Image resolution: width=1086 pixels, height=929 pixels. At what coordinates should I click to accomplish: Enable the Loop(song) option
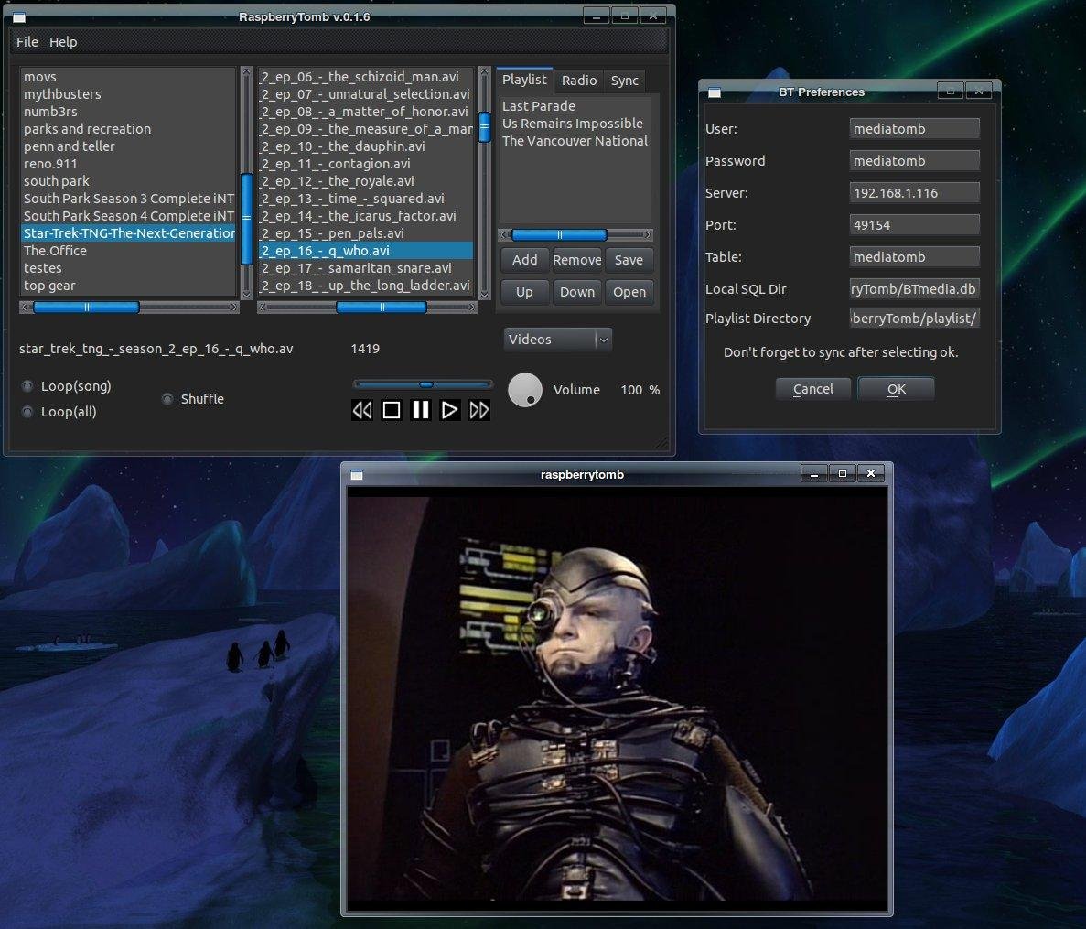pos(27,386)
